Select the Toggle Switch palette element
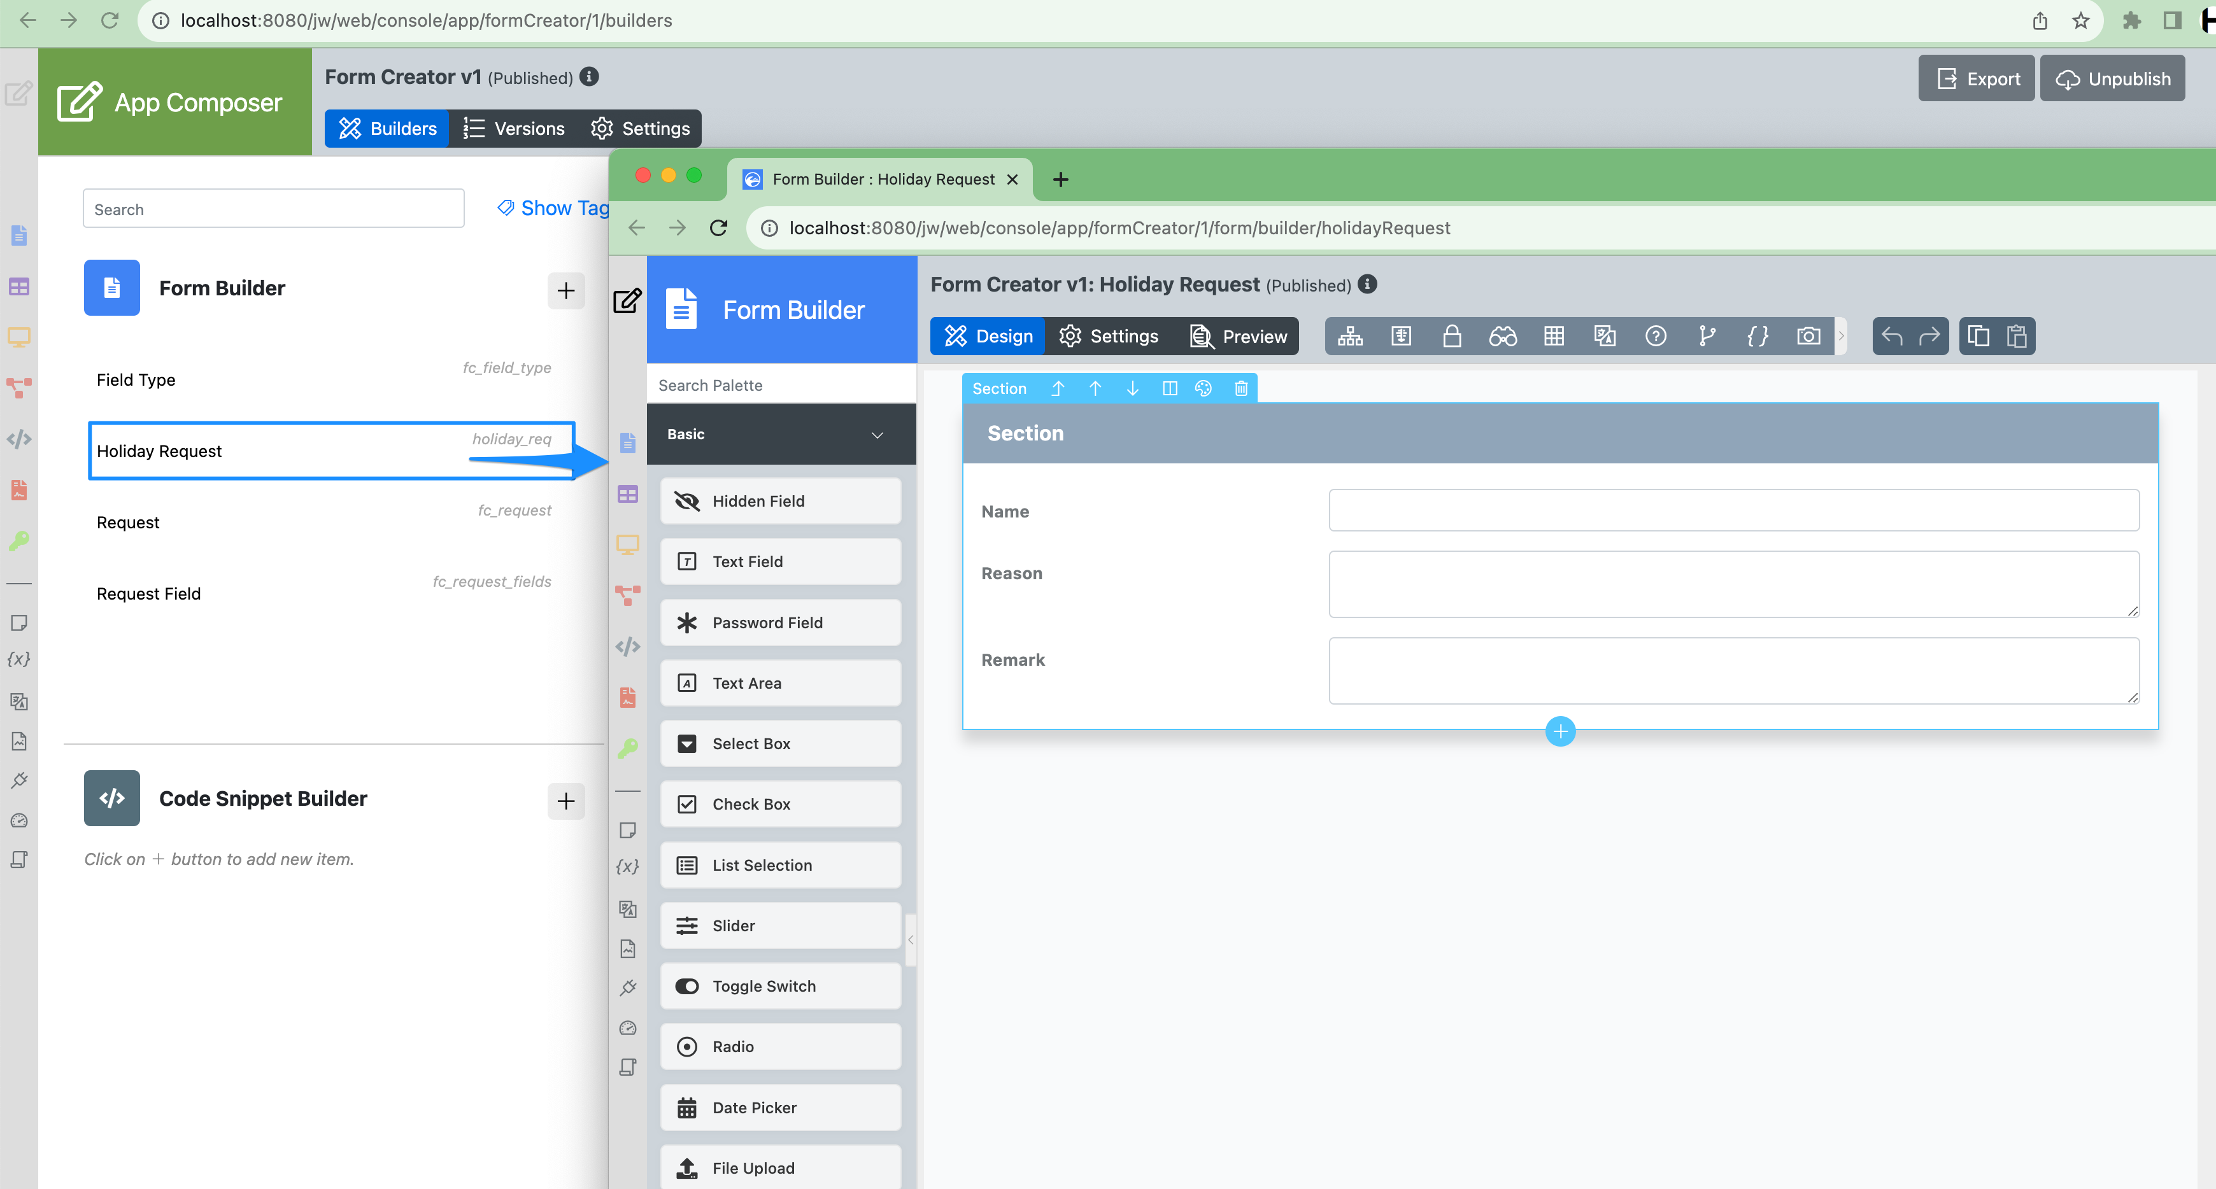This screenshot has height=1189, width=2216. click(x=780, y=986)
